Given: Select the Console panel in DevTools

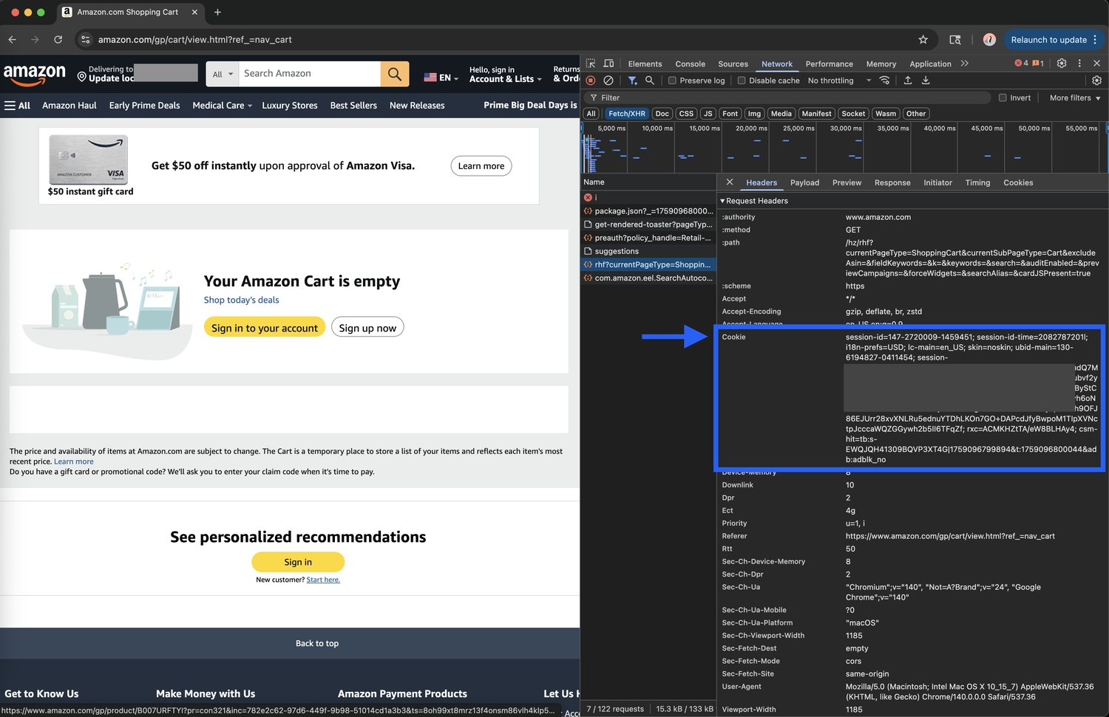Looking at the screenshot, I should [x=689, y=64].
